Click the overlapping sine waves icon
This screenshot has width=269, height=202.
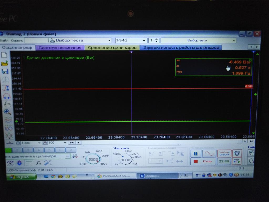click(8, 128)
